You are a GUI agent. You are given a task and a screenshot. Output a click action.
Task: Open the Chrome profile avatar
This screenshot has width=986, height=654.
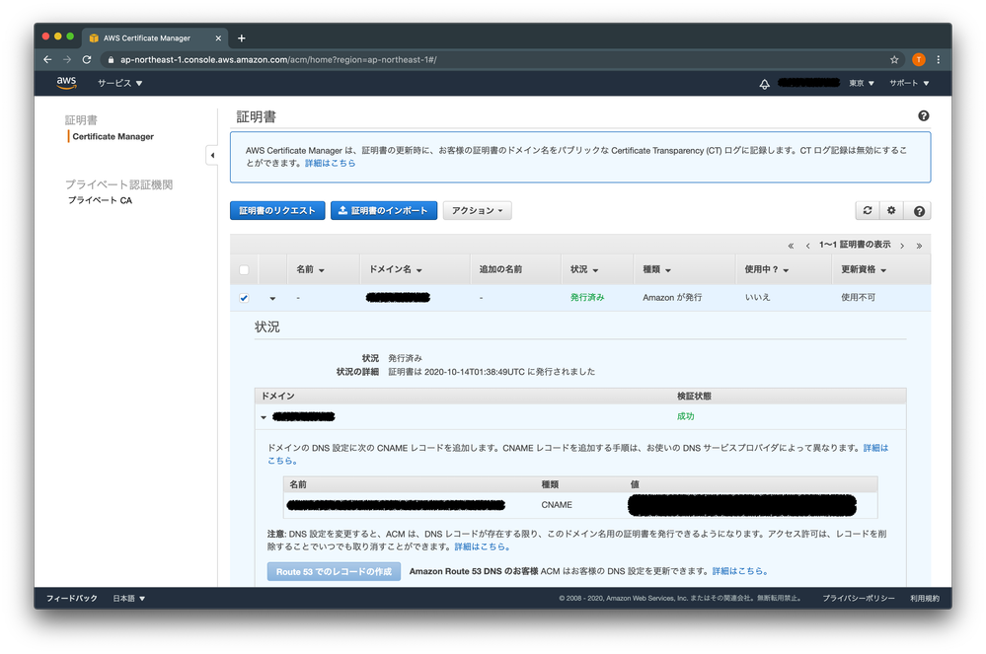[x=919, y=60]
